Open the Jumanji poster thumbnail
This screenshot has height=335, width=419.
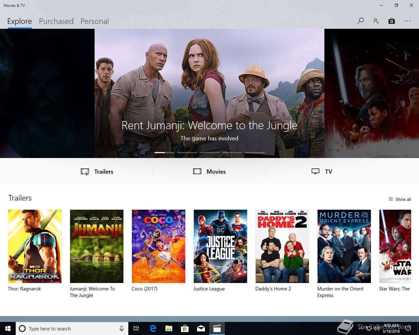click(97, 246)
